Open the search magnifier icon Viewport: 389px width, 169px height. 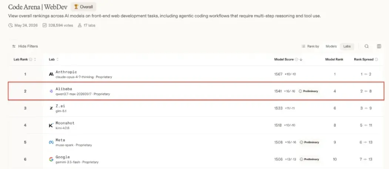click(x=366, y=46)
